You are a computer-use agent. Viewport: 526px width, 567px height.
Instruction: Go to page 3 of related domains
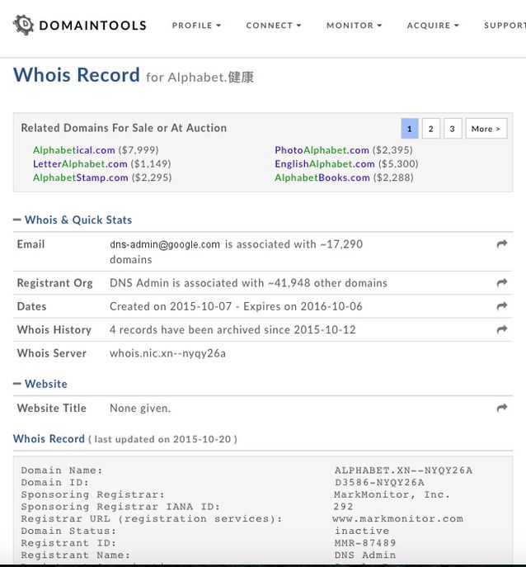452,129
